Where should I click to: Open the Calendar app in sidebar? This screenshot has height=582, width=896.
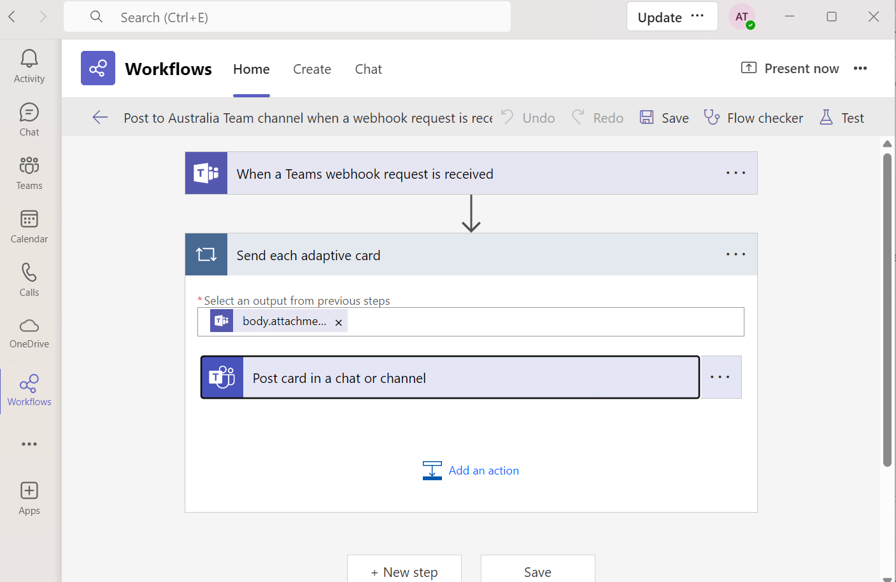[29, 226]
